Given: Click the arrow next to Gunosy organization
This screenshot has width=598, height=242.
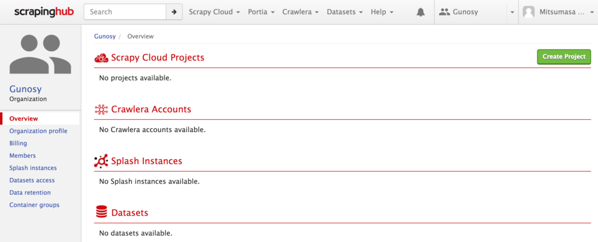Looking at the screenshot, I should tap(512, 13).
